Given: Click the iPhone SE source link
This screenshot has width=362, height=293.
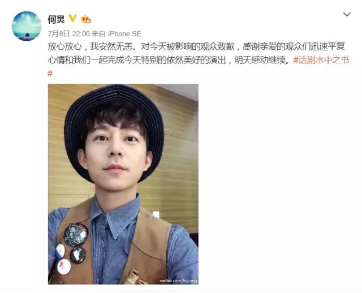Looking at the screenshot, I should point(124,34).
